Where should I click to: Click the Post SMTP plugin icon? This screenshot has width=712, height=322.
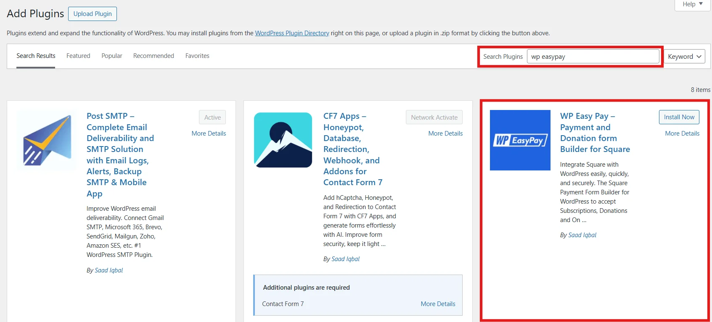point(46,140)
